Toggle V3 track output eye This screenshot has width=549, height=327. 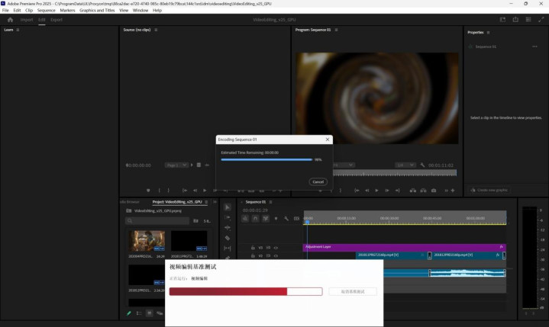(276, 247)
